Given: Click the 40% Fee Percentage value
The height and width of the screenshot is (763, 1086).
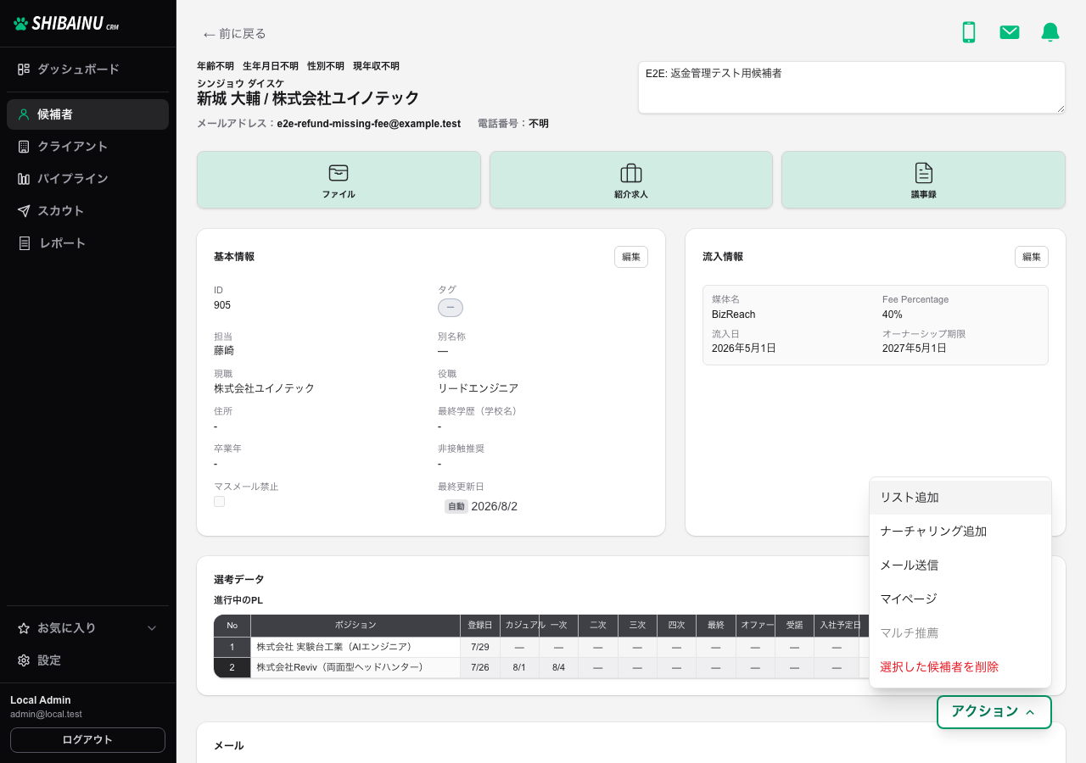Looking at the screenshot, I should (893, 315).
